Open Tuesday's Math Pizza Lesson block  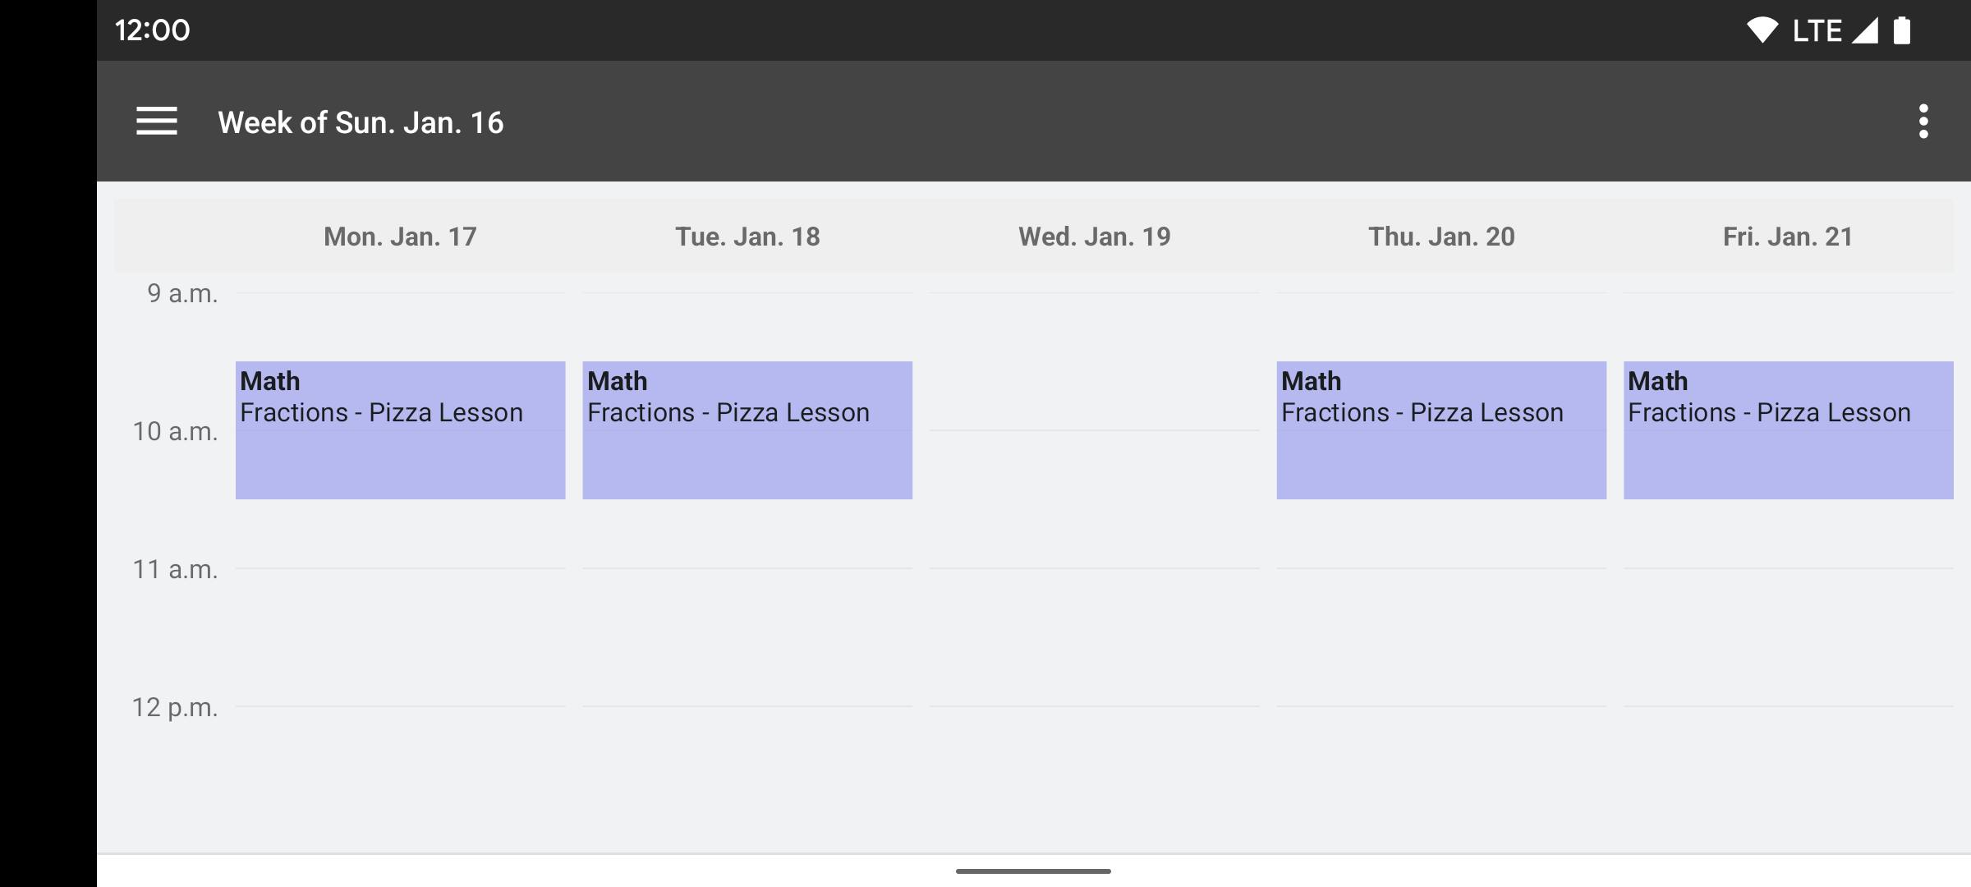[x=747, y=430]
